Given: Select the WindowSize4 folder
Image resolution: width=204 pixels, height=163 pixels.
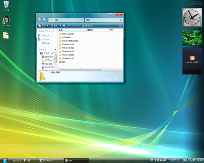Looking at the screenshot, I should pos(67,55).
